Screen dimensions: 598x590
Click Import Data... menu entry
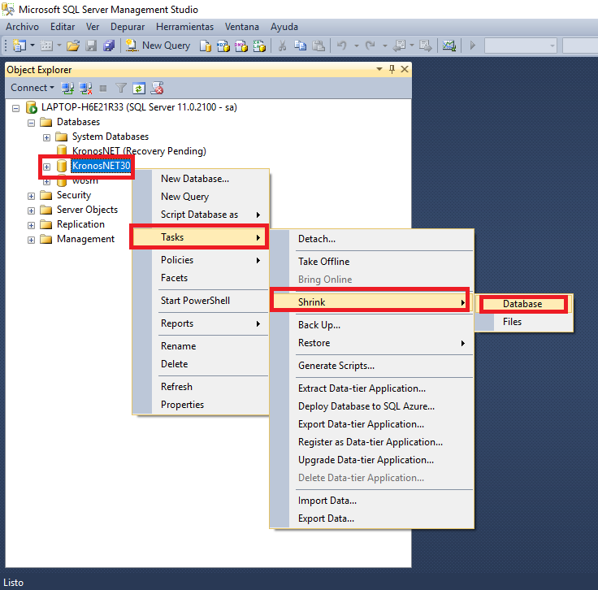pyautogui.click(x=372, y=501)
